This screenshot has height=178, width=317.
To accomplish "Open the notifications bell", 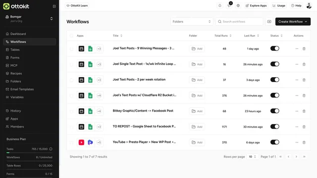I will click(x=220, y=5).
